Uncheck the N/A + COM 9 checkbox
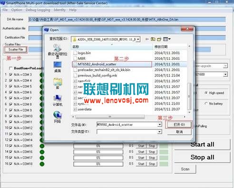 pos(11,110)
